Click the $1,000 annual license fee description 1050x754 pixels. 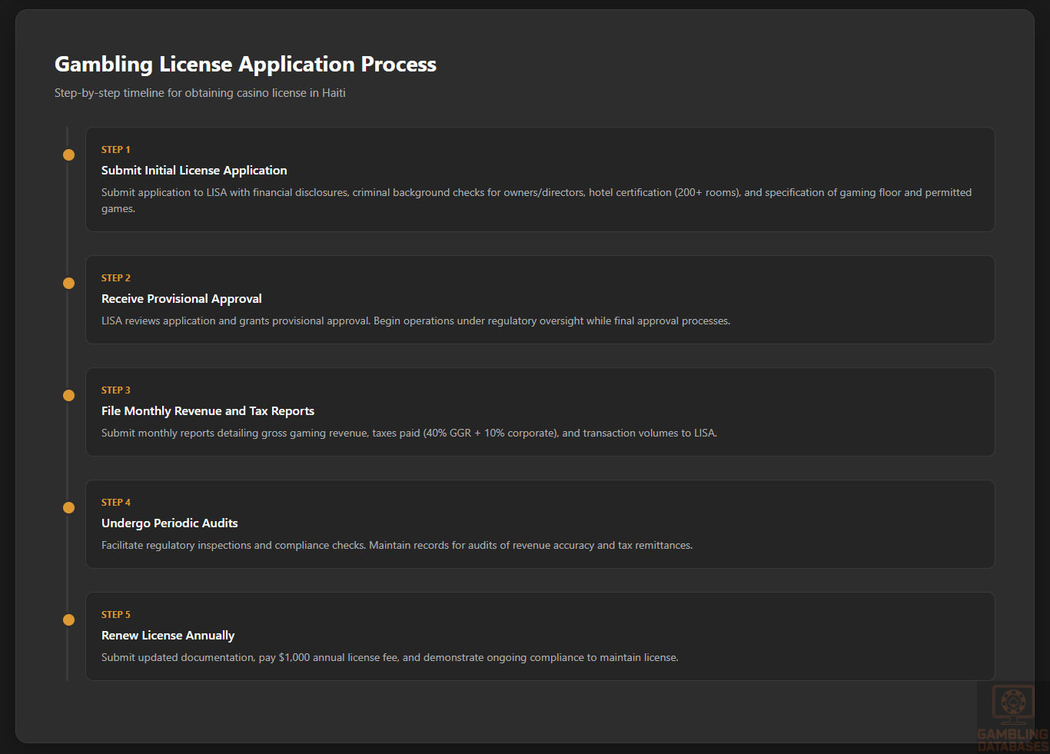pos(390,658)
